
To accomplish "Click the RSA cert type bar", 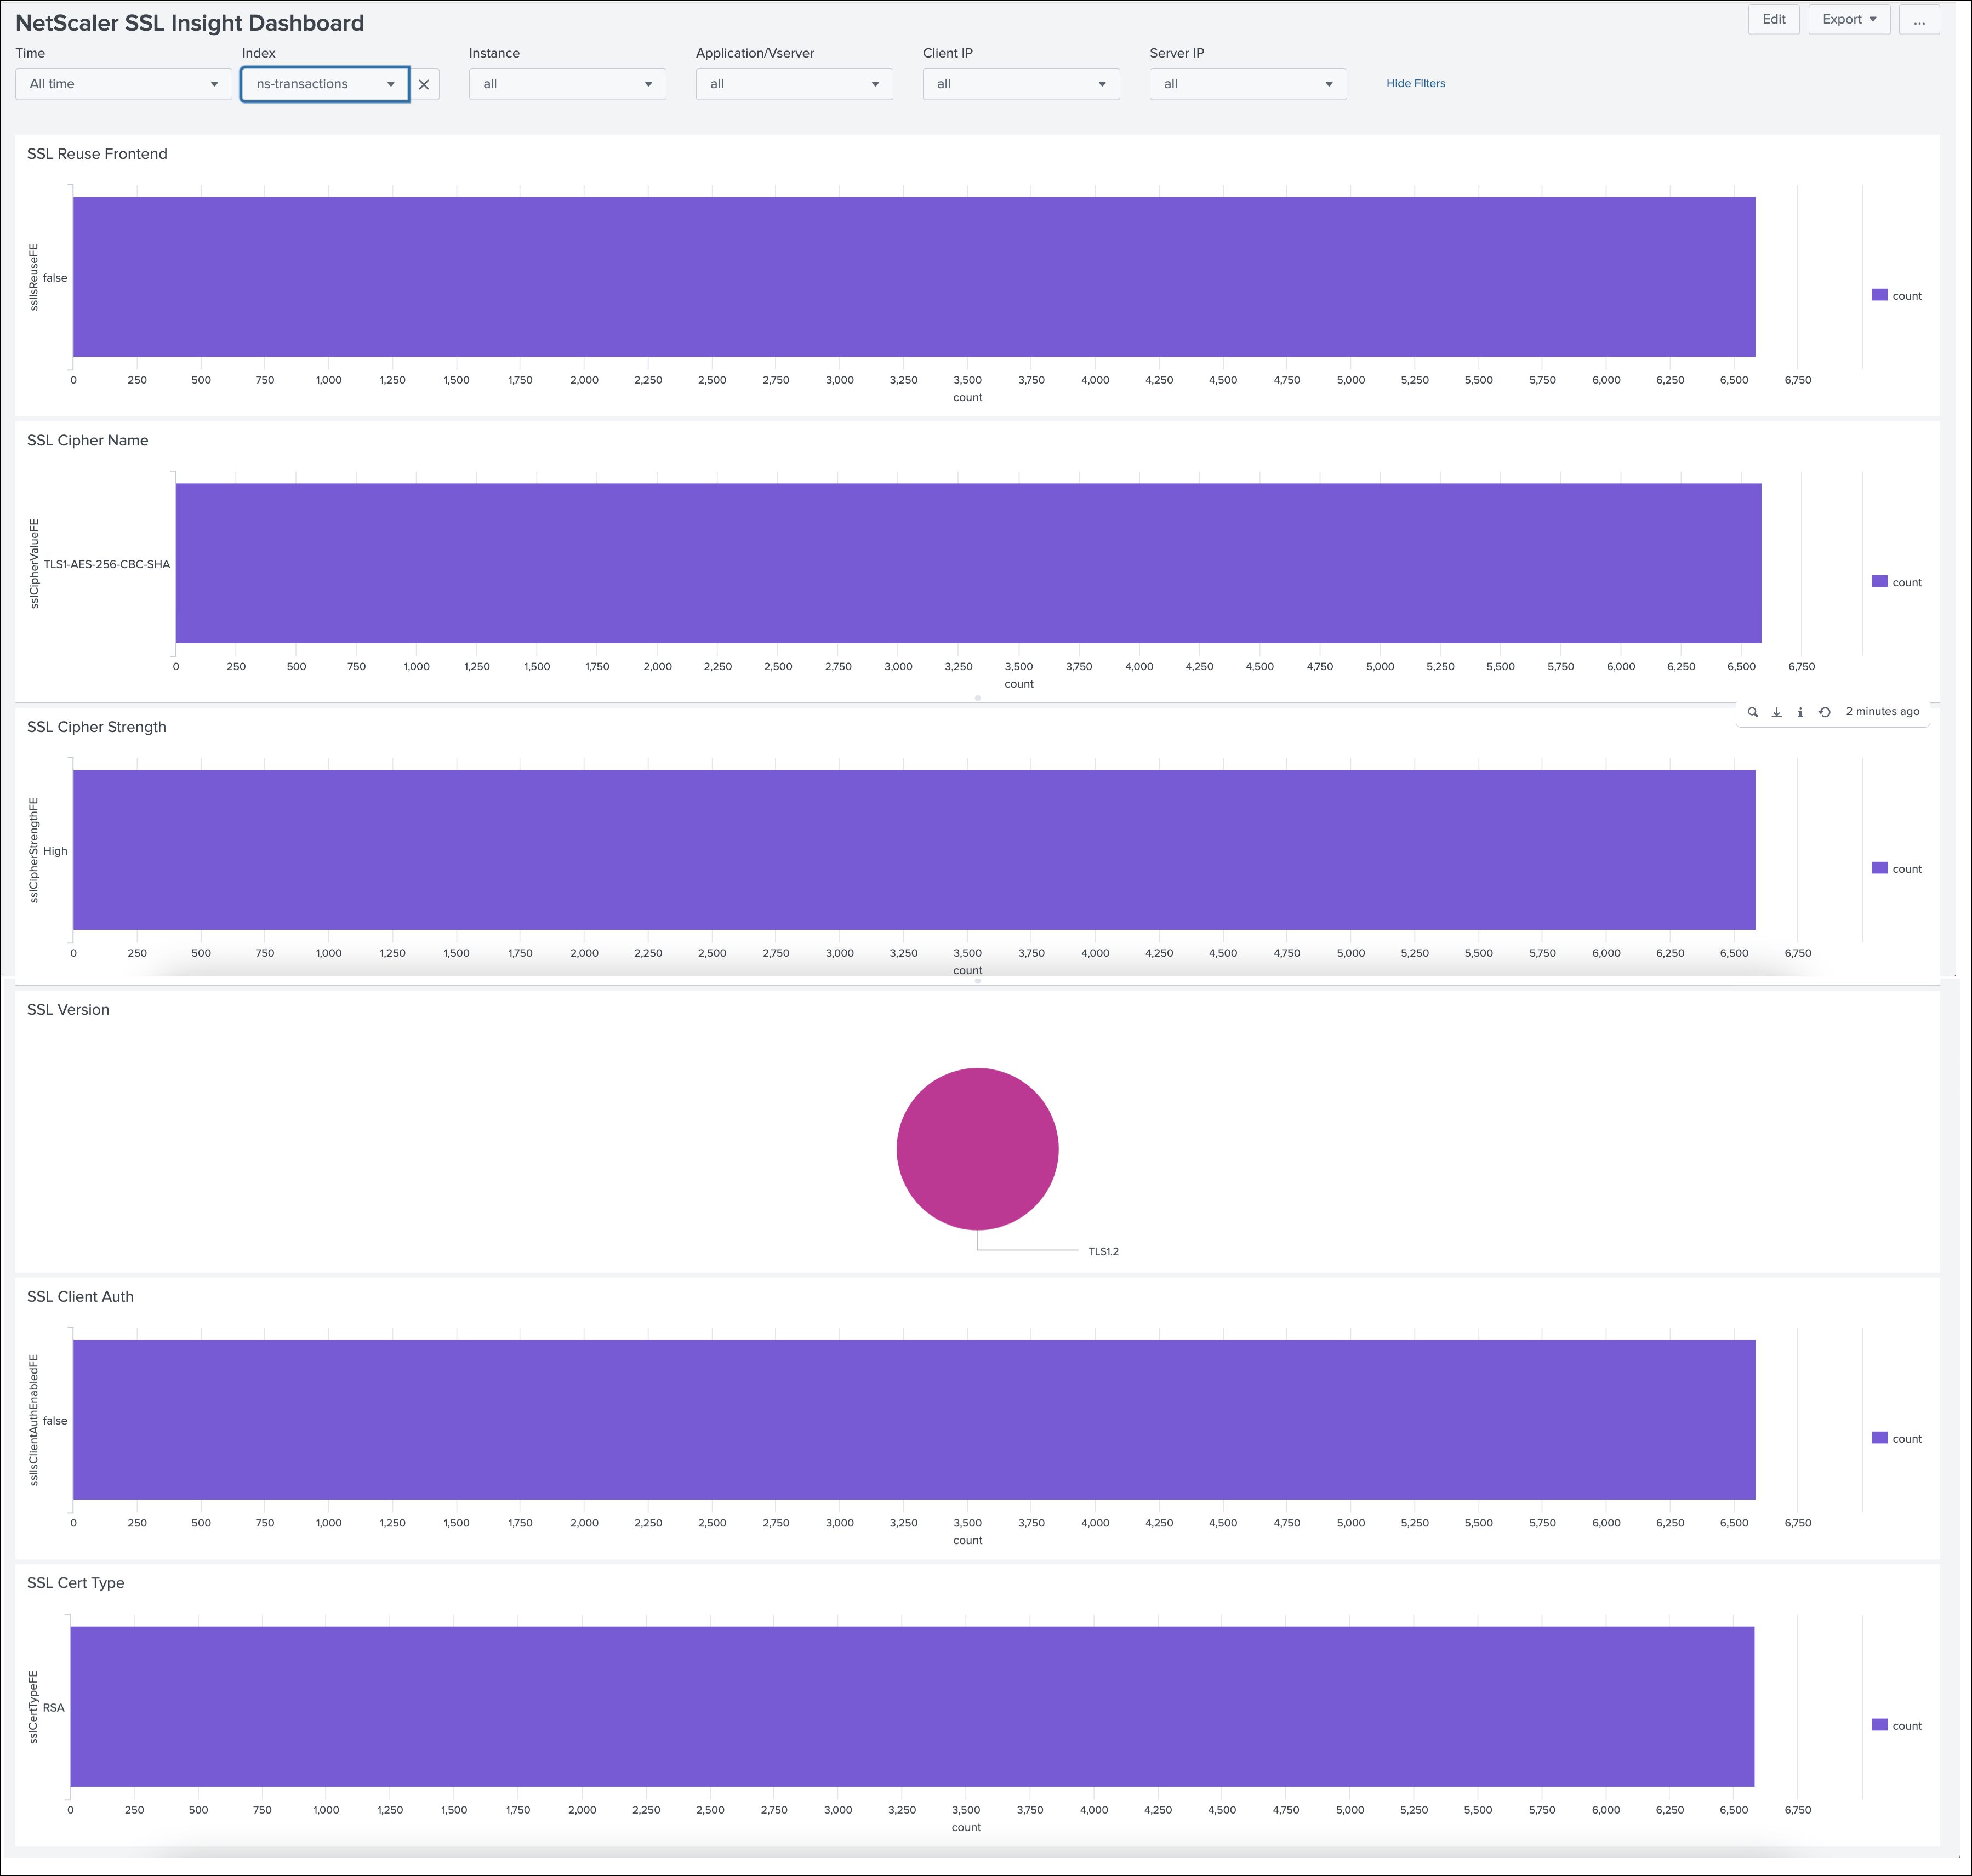I will pos(911,1707).
